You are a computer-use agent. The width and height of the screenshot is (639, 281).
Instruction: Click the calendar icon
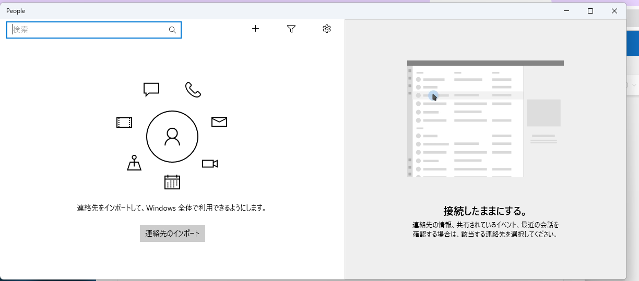172,182
